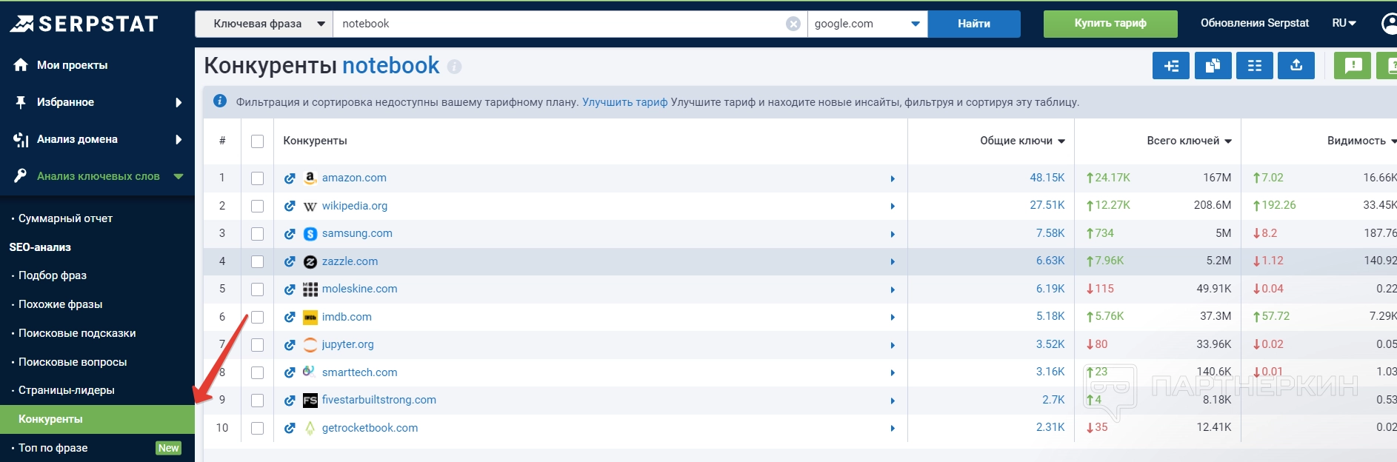Click the Moleskine favicon in row 5
The height and width of the screenshot is (462, 1397).
coord(310,289)
